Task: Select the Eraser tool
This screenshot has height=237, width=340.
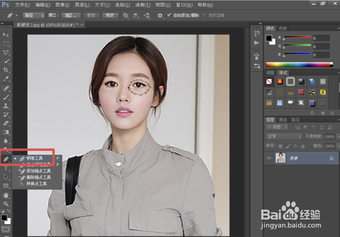Action: [x=6, y=123]
